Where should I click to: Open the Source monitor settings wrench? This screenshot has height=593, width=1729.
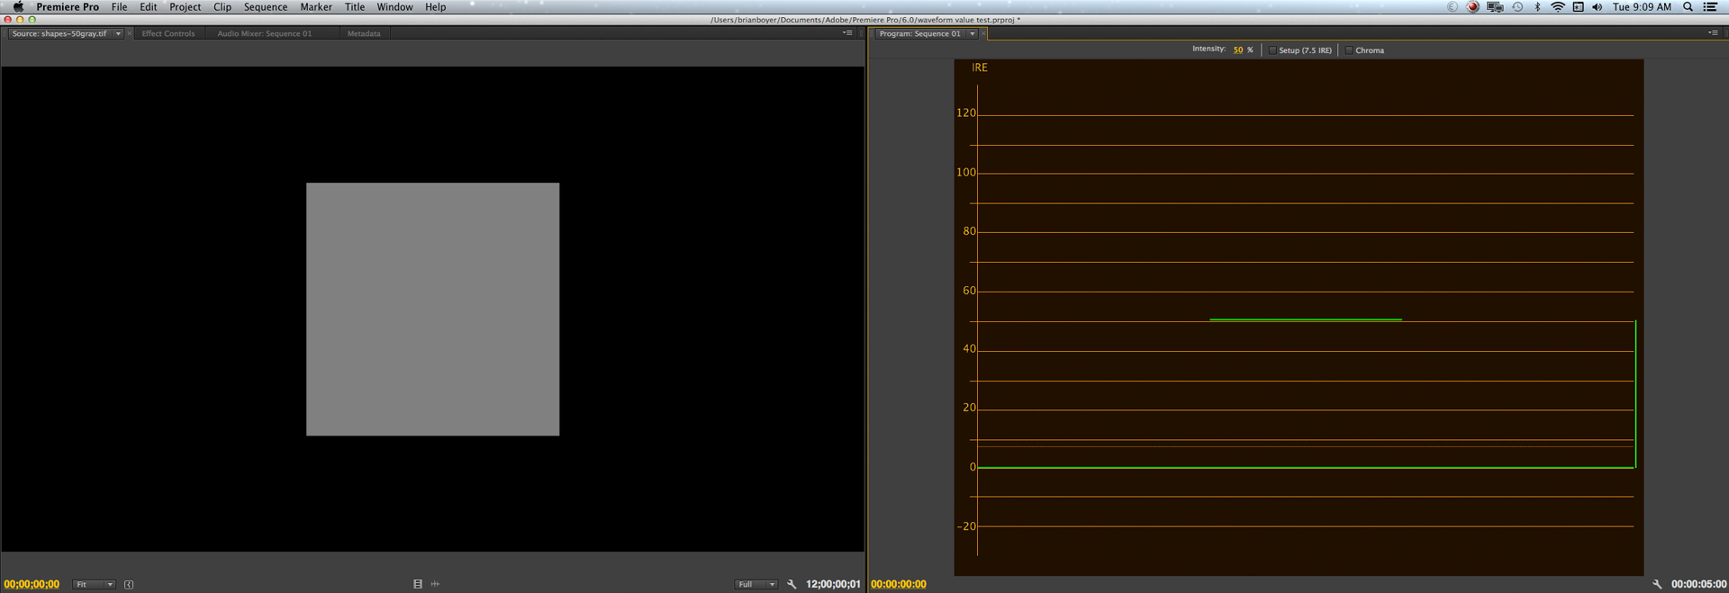792,584
